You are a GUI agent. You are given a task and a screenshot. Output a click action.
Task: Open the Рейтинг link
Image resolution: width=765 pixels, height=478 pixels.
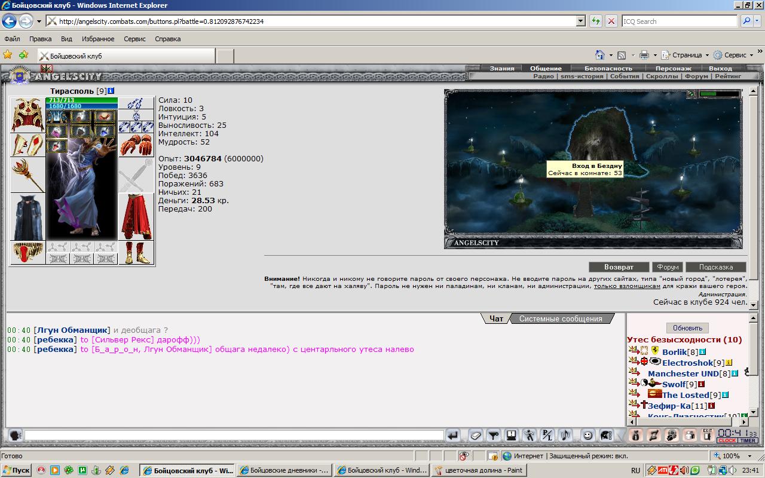(x=727, y=76)
